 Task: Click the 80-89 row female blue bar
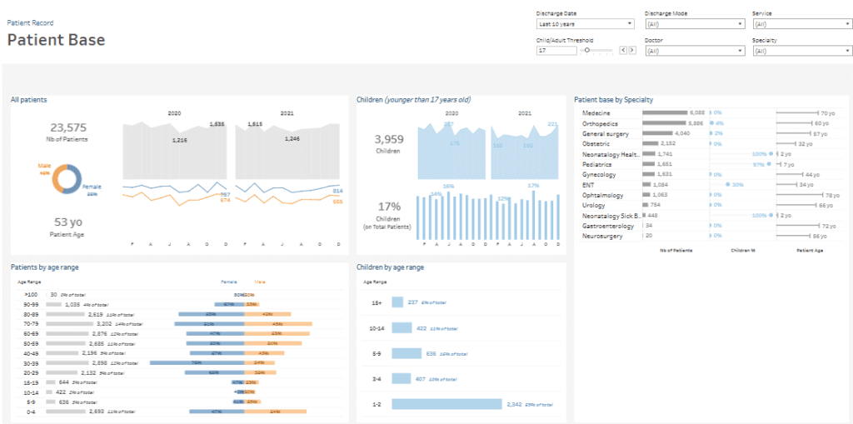(212, 314)
